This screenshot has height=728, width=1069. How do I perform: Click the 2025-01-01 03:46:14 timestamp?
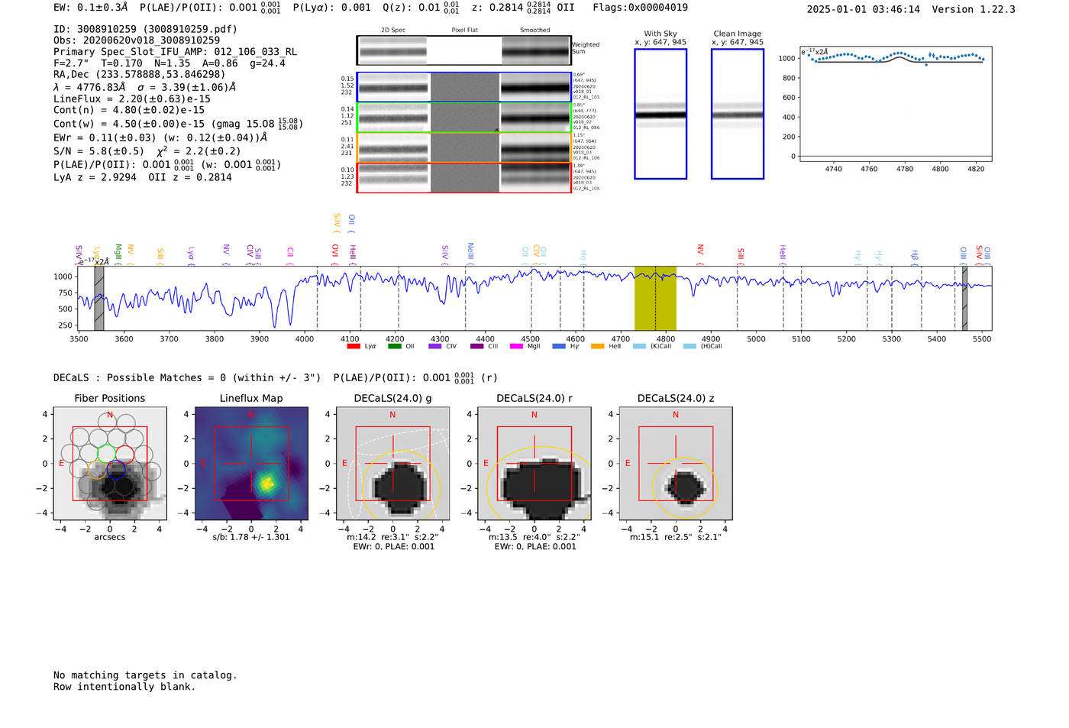(x=864, y=10)
